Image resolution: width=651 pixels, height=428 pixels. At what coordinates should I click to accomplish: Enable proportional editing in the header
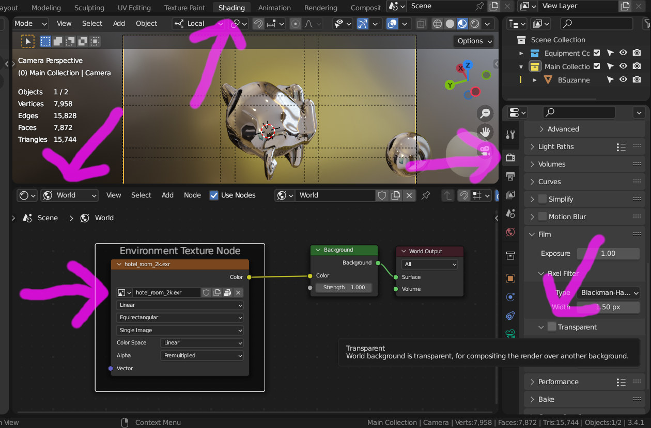tap(295, 24)
